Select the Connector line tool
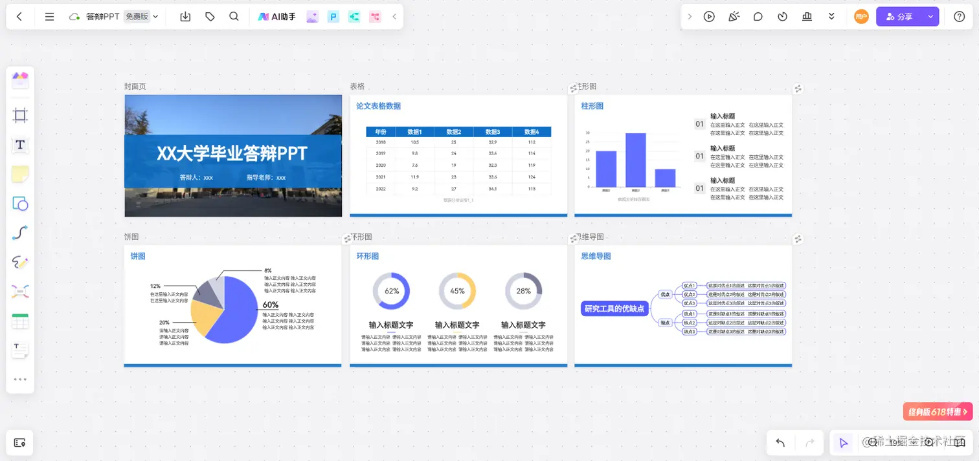 pos(20,233)
